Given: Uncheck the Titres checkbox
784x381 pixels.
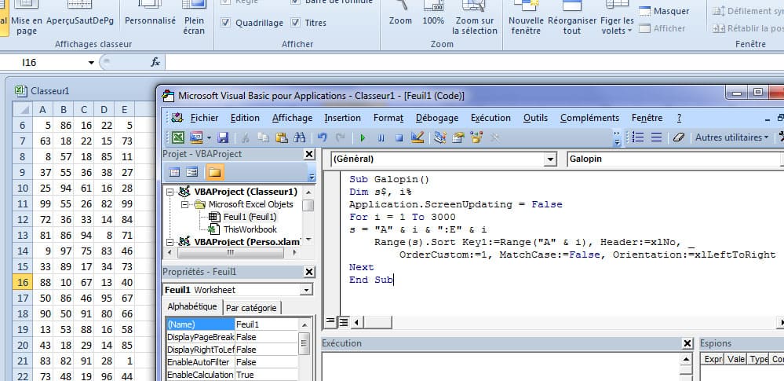Looking at the screenshot, I should pos(295,23).
